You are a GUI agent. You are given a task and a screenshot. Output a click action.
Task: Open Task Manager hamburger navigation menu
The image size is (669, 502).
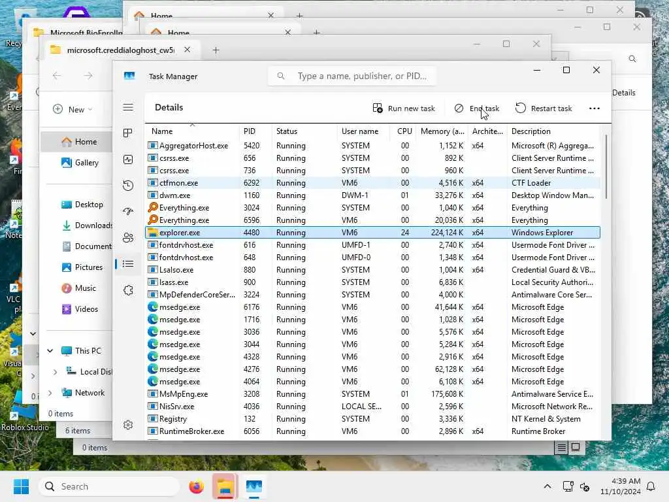tap(128, 107)
